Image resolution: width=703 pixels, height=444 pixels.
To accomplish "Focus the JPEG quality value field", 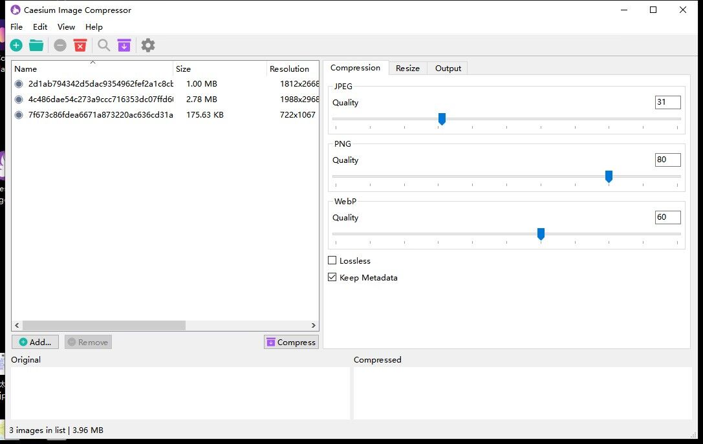I will point(667,102).
